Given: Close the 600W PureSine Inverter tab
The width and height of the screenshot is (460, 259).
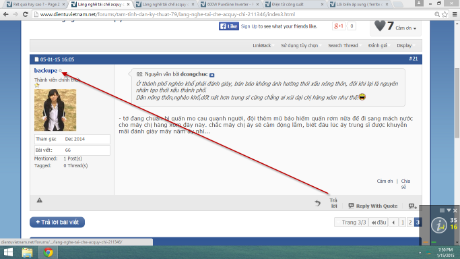Looking at the screenshot, I should pyautogui.click(x=257, y=5).
